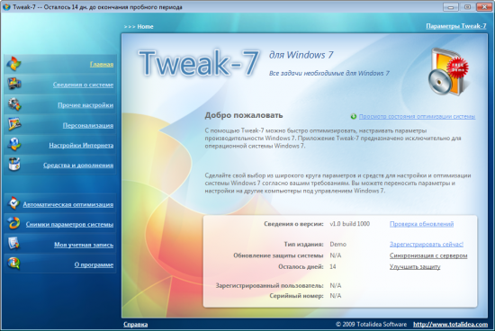Click the Снимки параметров системы icon
This screenshot has width=495, height=331.
click(x=13, y=223)
